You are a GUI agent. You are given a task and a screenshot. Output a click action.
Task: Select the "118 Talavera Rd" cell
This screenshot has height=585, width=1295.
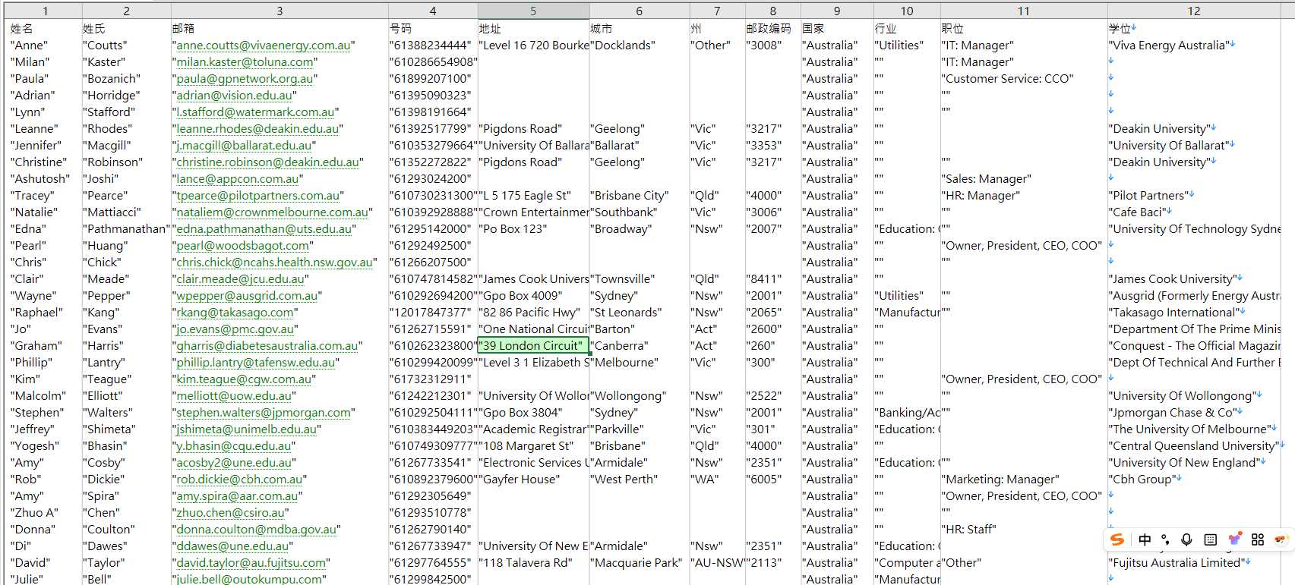click(533, 563)
